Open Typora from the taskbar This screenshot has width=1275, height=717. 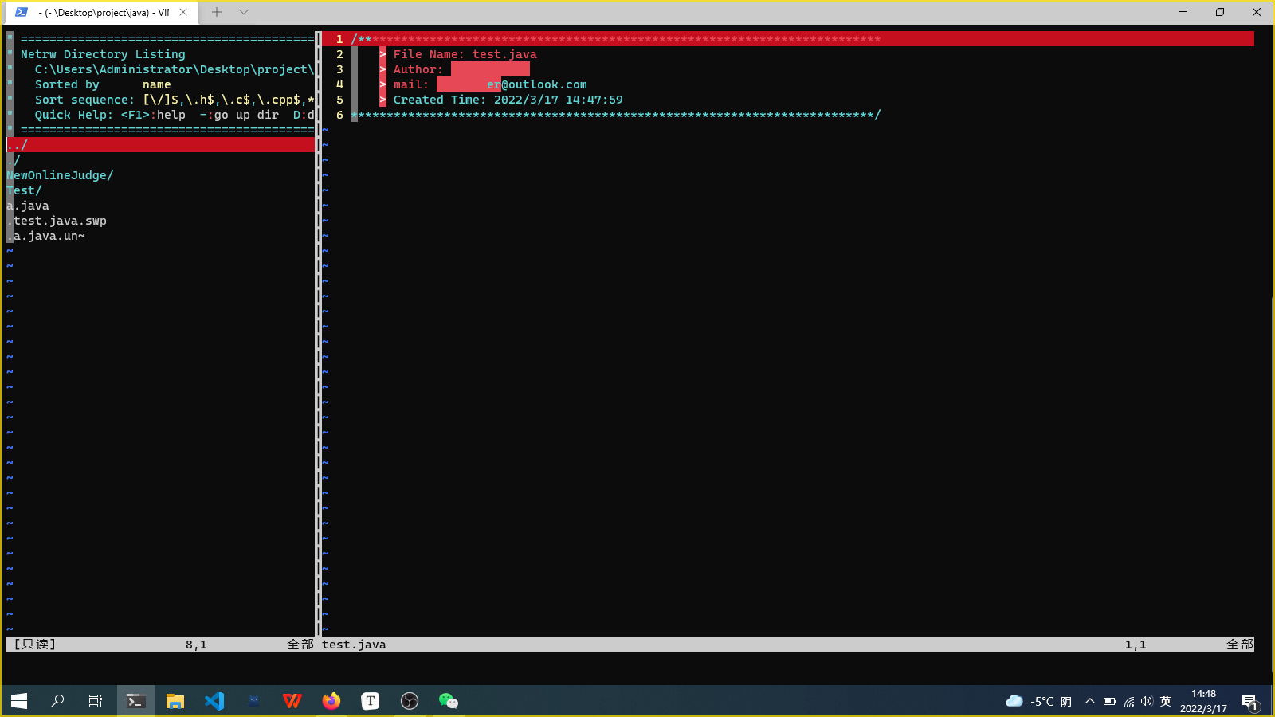(371, 701)
